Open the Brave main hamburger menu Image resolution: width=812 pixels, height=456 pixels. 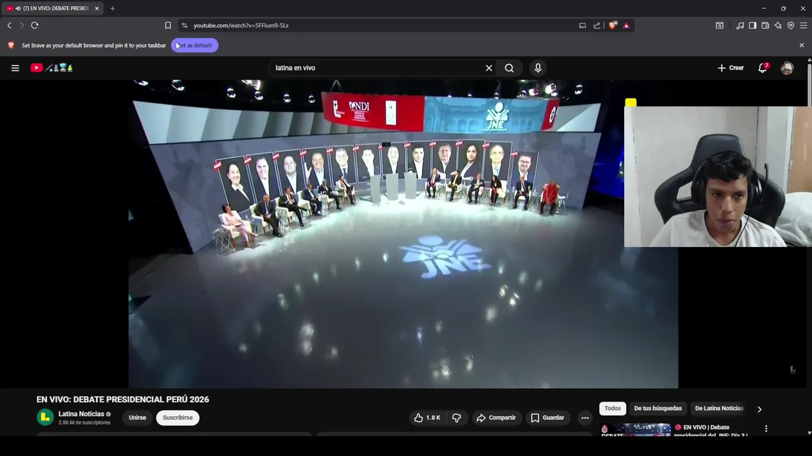tap(803, 25)
